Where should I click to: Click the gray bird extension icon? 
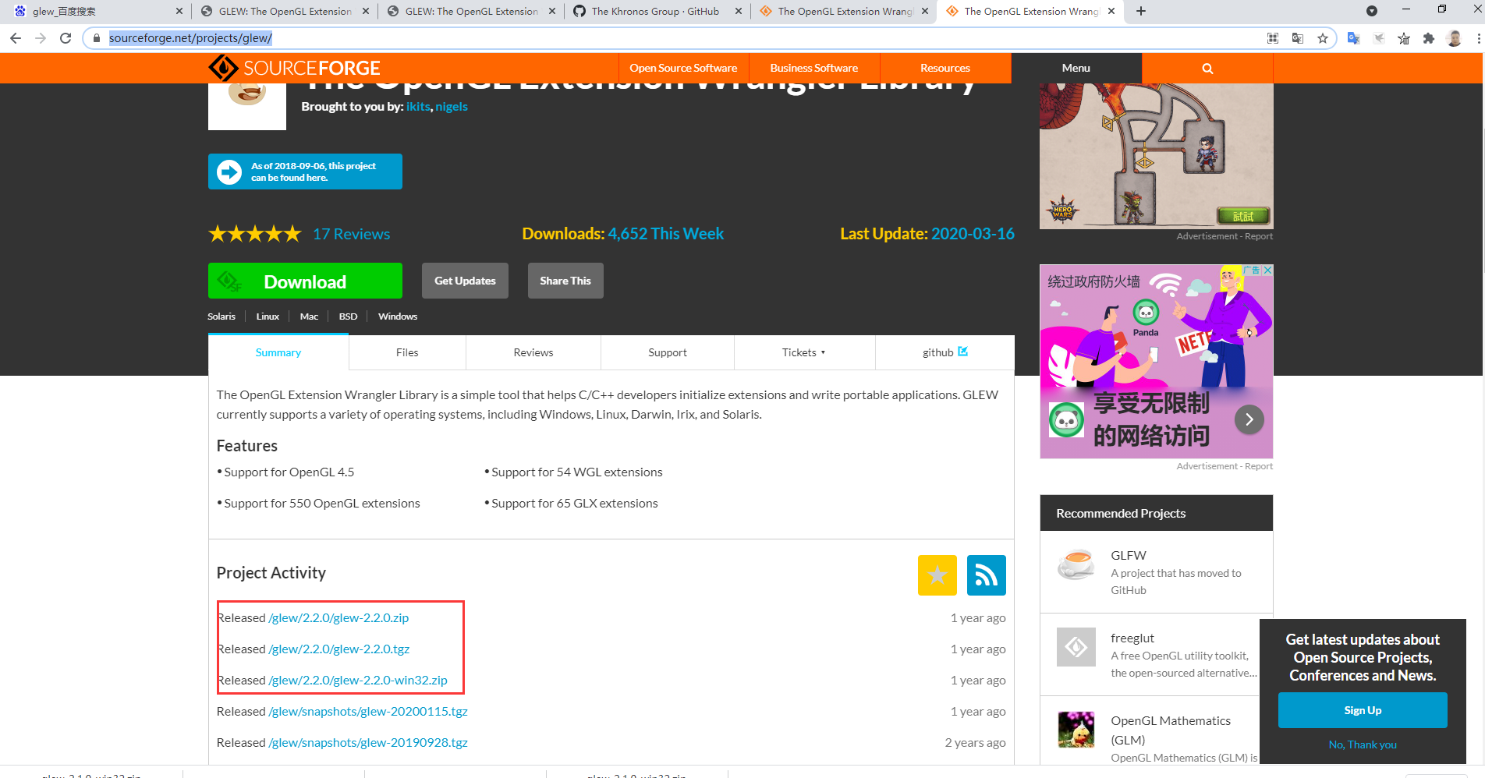pyautogui.click(x=1379, y=38)
